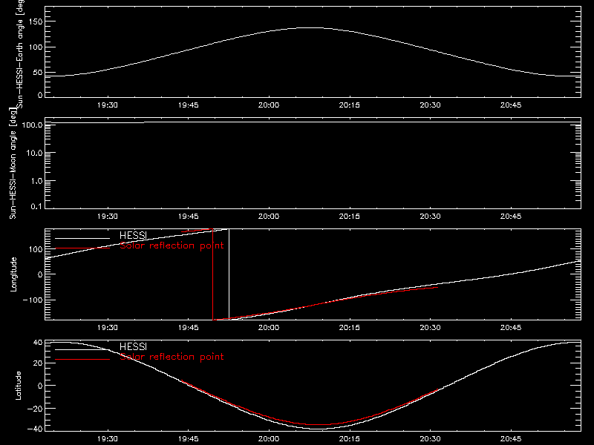The width and height of the screenshot is (594, 445).
Task: Click the 40 tick on Latitude plot
Action: pos(38,343)
